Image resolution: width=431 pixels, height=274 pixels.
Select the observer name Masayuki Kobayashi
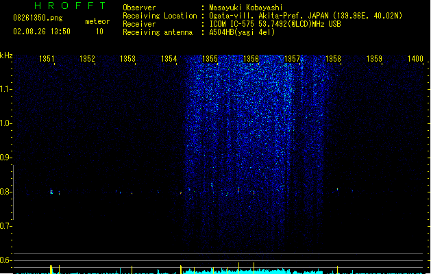point(246,8)
